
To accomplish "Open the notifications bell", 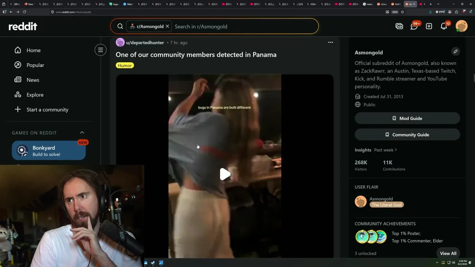I will 444,26.
